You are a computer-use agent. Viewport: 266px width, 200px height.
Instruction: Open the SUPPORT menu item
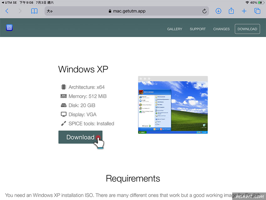coord(198,29)
